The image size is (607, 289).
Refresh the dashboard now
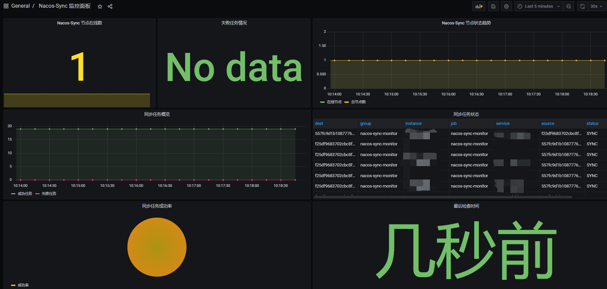(583, 6)
